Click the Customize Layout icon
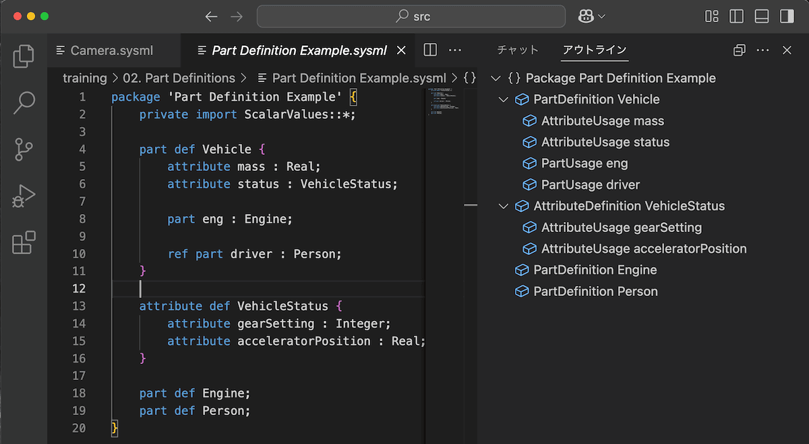Viewport: 809px width, 444px height. [712, 16]
